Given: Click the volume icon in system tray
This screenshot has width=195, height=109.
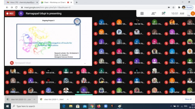Looking at the screenshot, I should [178, 106].
